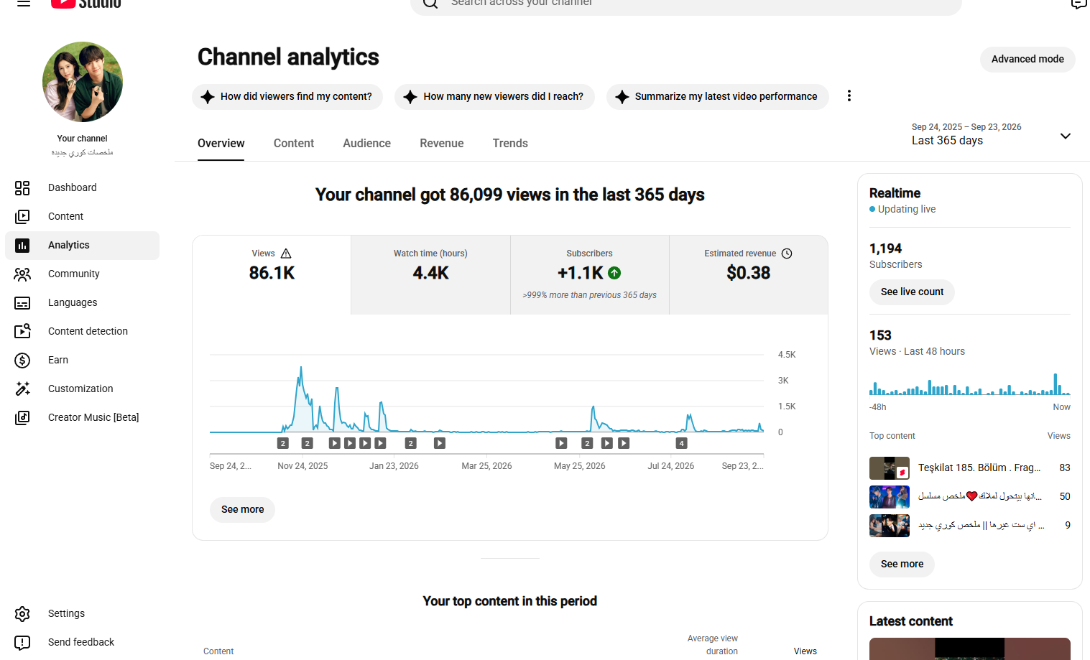The height and width of the screenshot is (660, 1090).
Task: Open top content 'Teşkilat 185. Bölüm' video
Action: click(x=970, y=468)
